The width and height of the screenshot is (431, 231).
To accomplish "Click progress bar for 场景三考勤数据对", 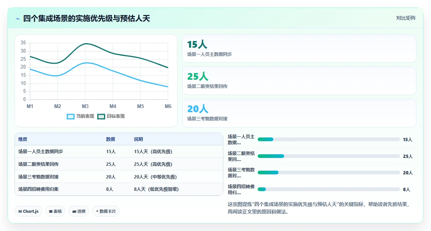I will 328,173.
